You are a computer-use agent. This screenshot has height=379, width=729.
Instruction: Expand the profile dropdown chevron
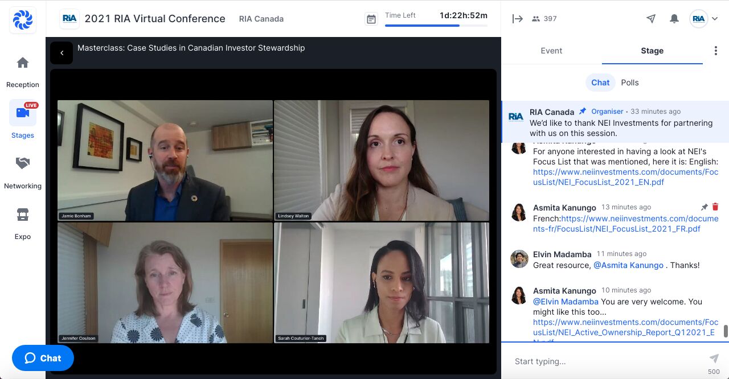[715, 19]
